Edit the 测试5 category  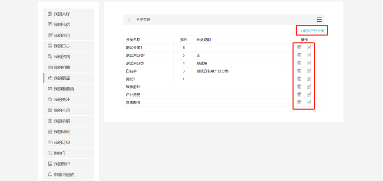tap(309, 79)
